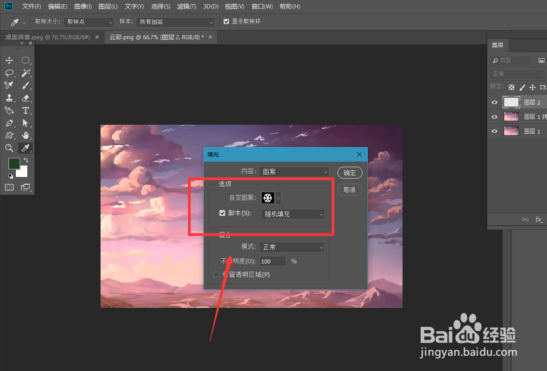Image resolution: width=547 pixels, height=371 pixels.
Task: Open the custom pattern picker arrow
Action: click(278, 198)
